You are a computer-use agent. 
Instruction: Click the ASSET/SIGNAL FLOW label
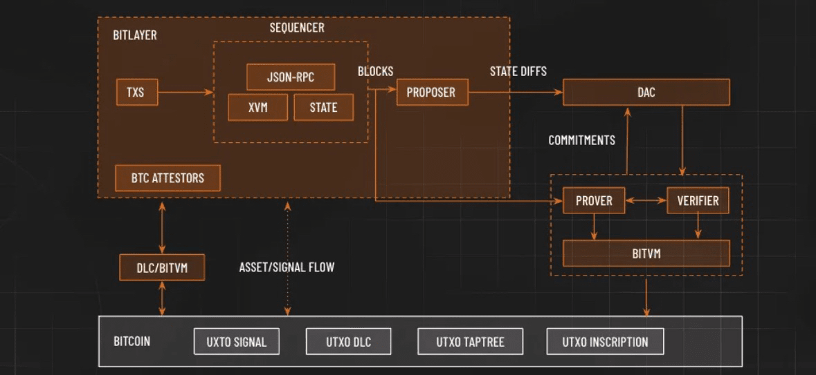[x=287, y=267]
